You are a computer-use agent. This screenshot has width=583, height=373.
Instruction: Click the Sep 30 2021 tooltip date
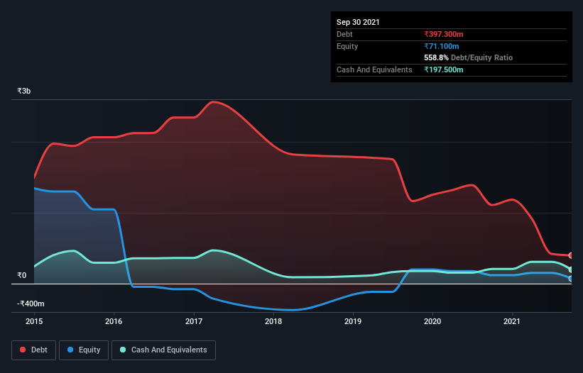[358, 22]
